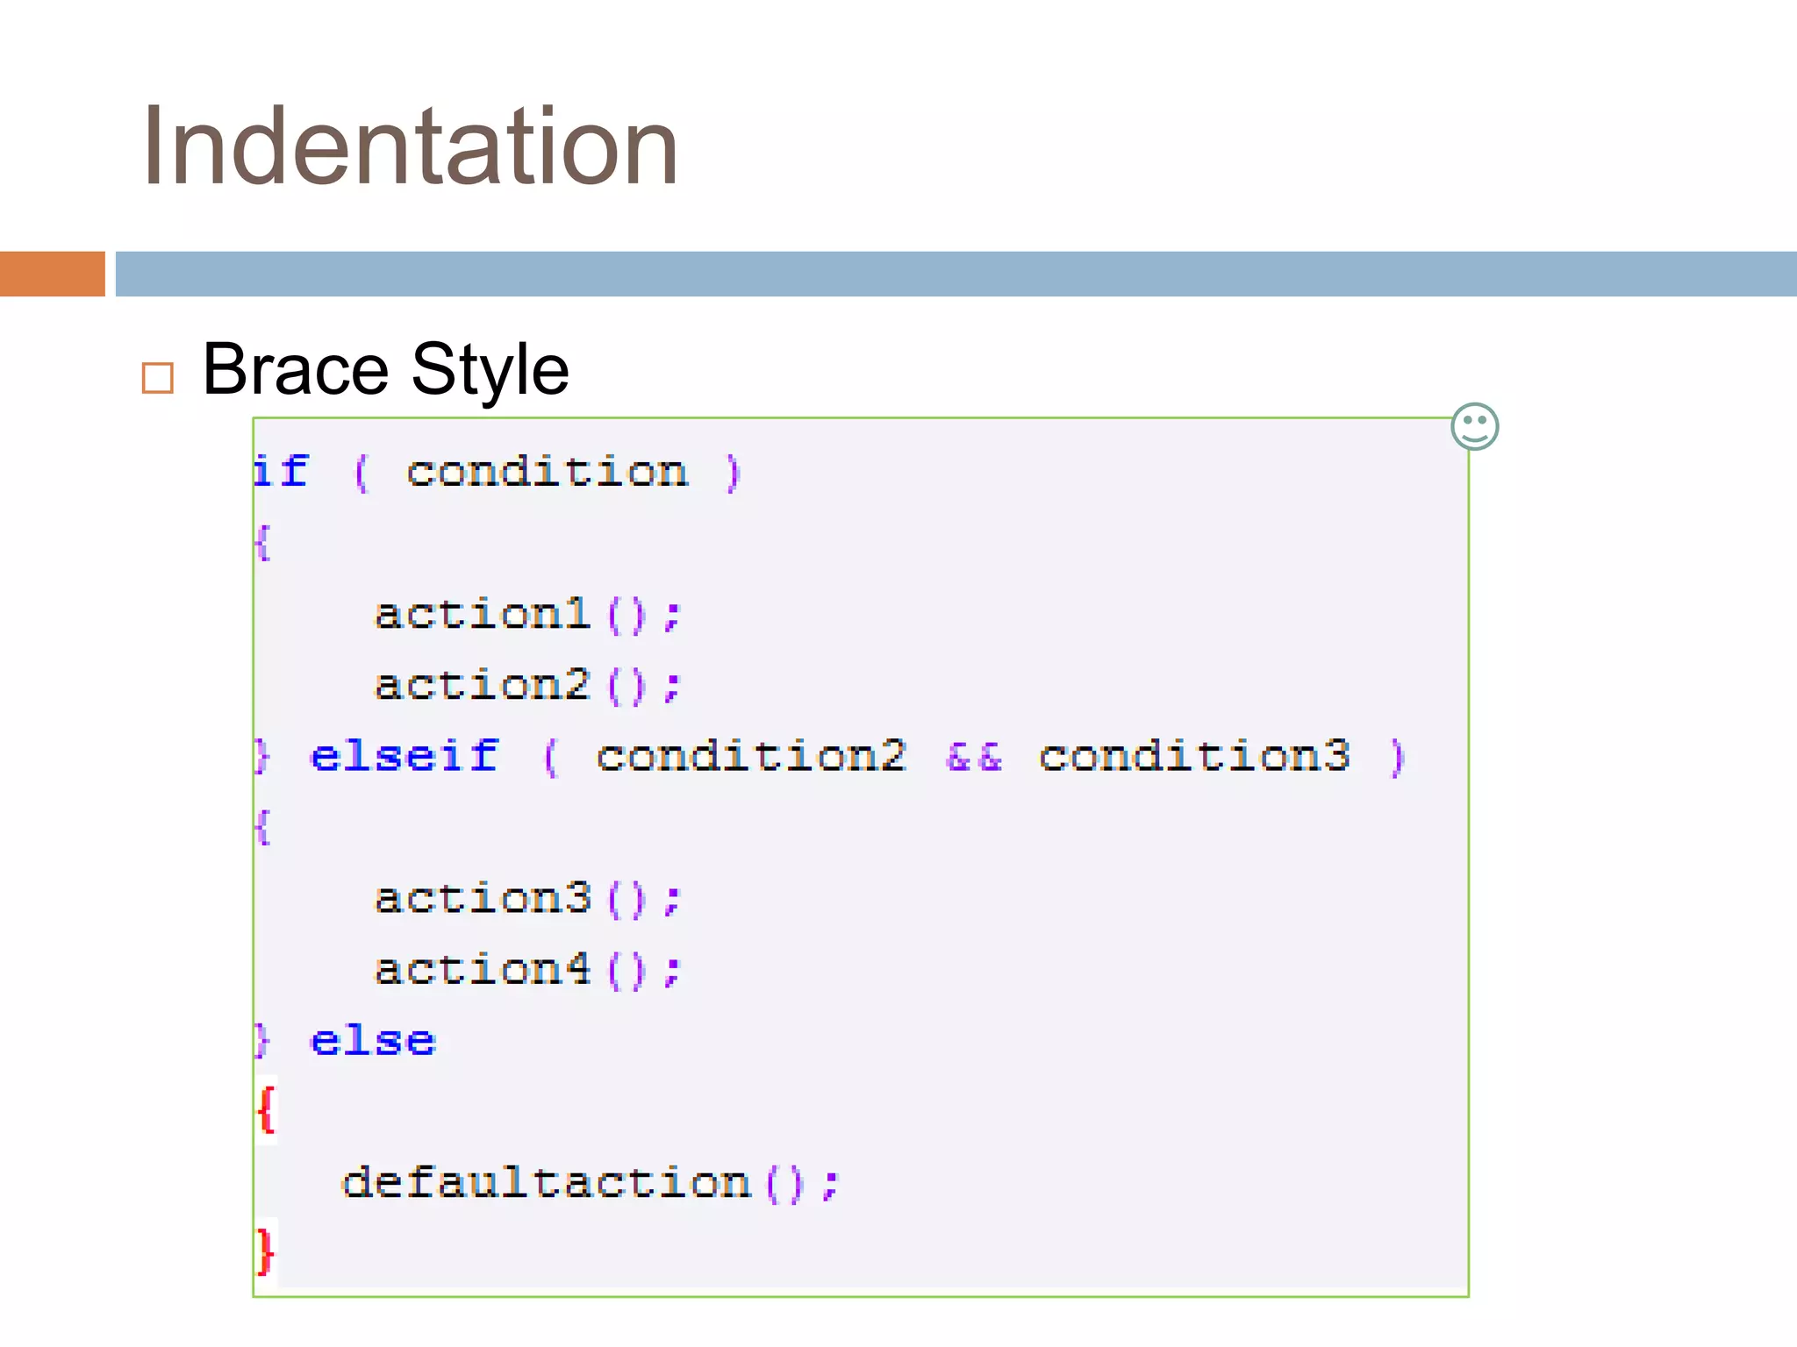Image resolution: width=1797 pixels, height=1347 pixels.
Task: Click the 'action4();' code line
Action: coord(527,970)
